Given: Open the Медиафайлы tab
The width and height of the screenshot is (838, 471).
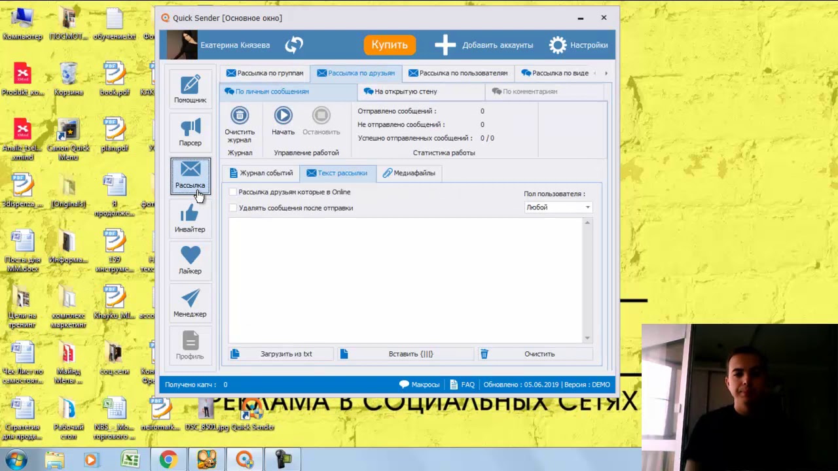Looking at the screenshot, I should 409,173.
